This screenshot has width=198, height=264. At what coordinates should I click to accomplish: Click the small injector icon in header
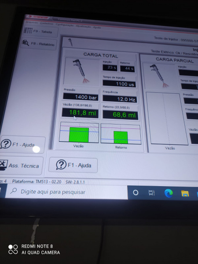point(70,42)
